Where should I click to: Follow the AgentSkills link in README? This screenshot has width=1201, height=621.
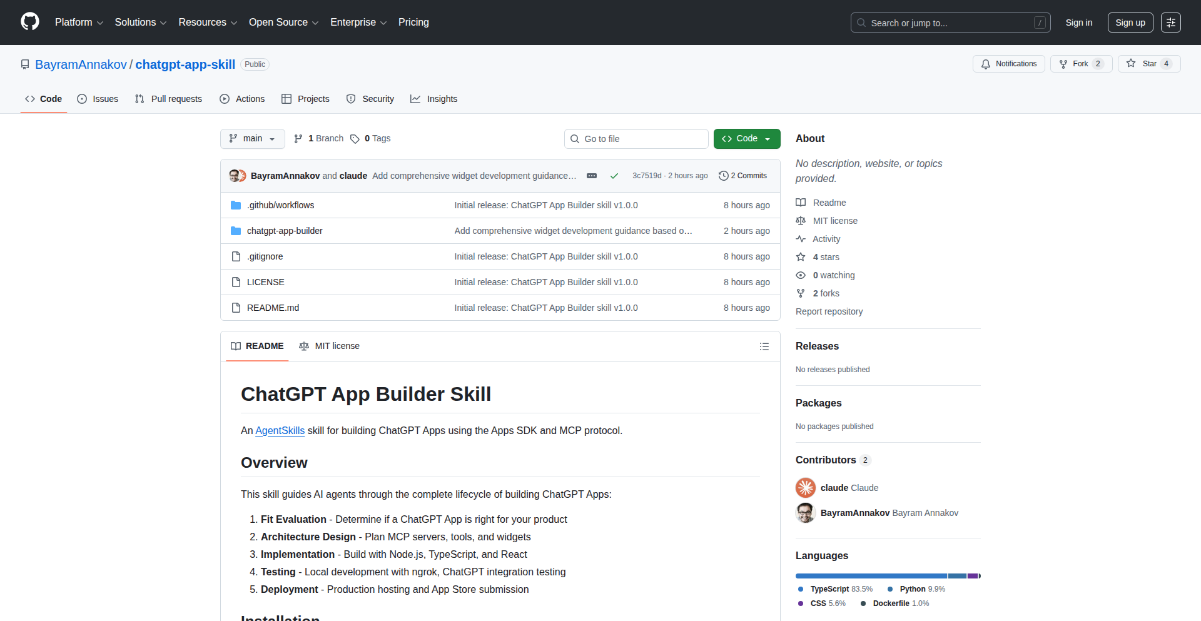click(x=280, y=431)
